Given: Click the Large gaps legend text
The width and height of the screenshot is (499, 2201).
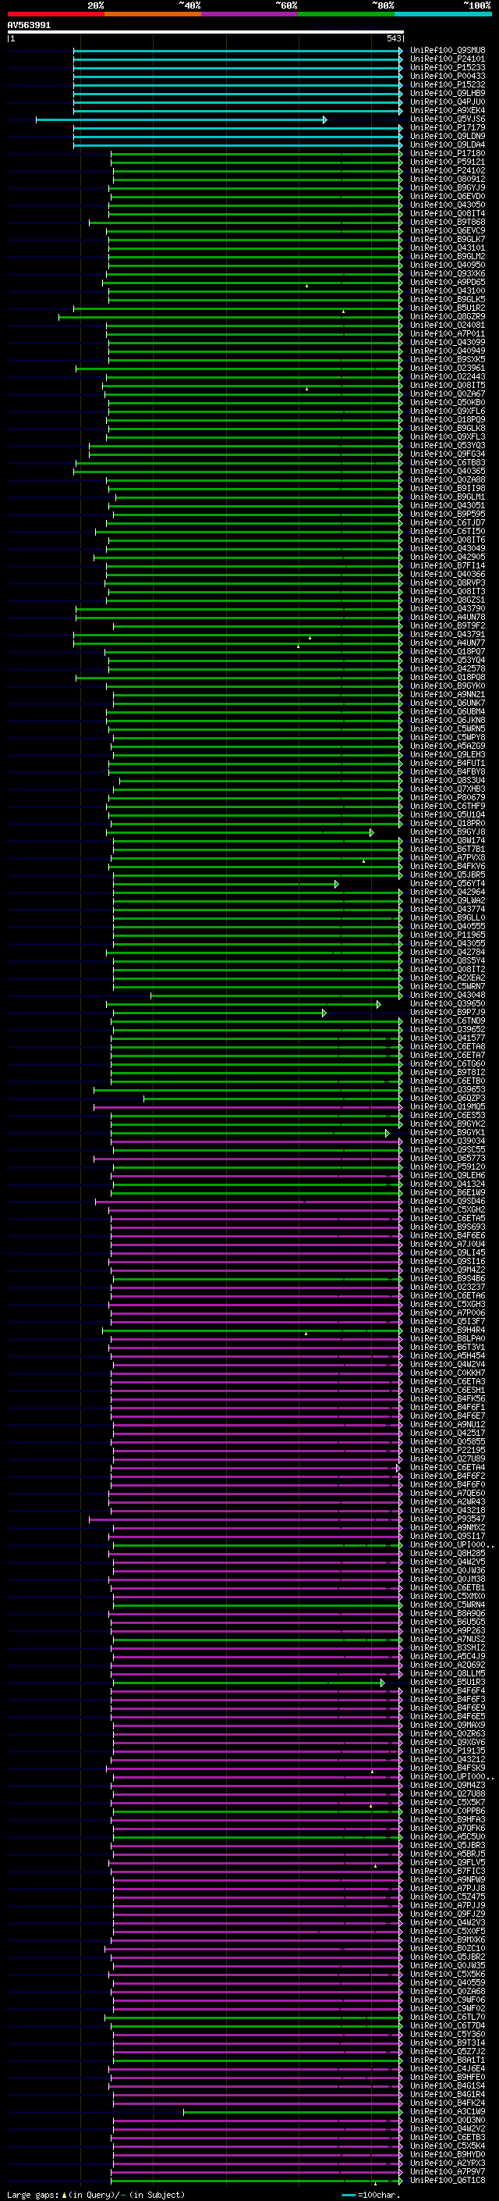Looking at the screenshot, I should tap(96, 2194).
